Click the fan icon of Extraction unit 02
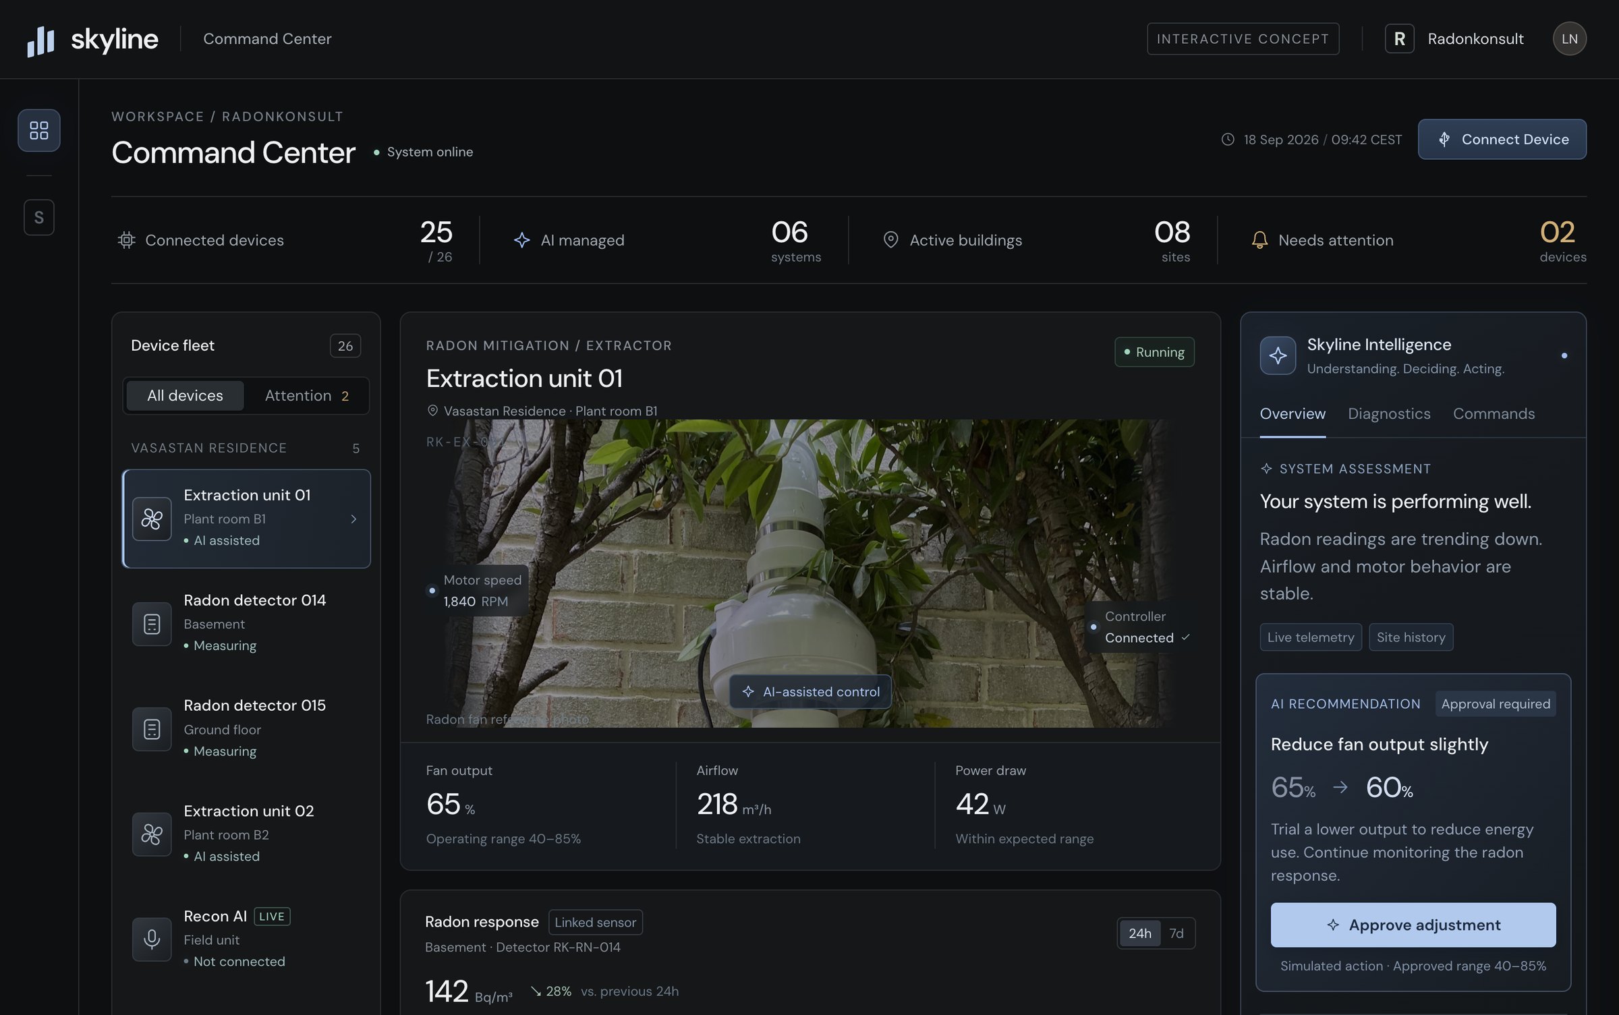1619x1015 pixels. point(152,835)
